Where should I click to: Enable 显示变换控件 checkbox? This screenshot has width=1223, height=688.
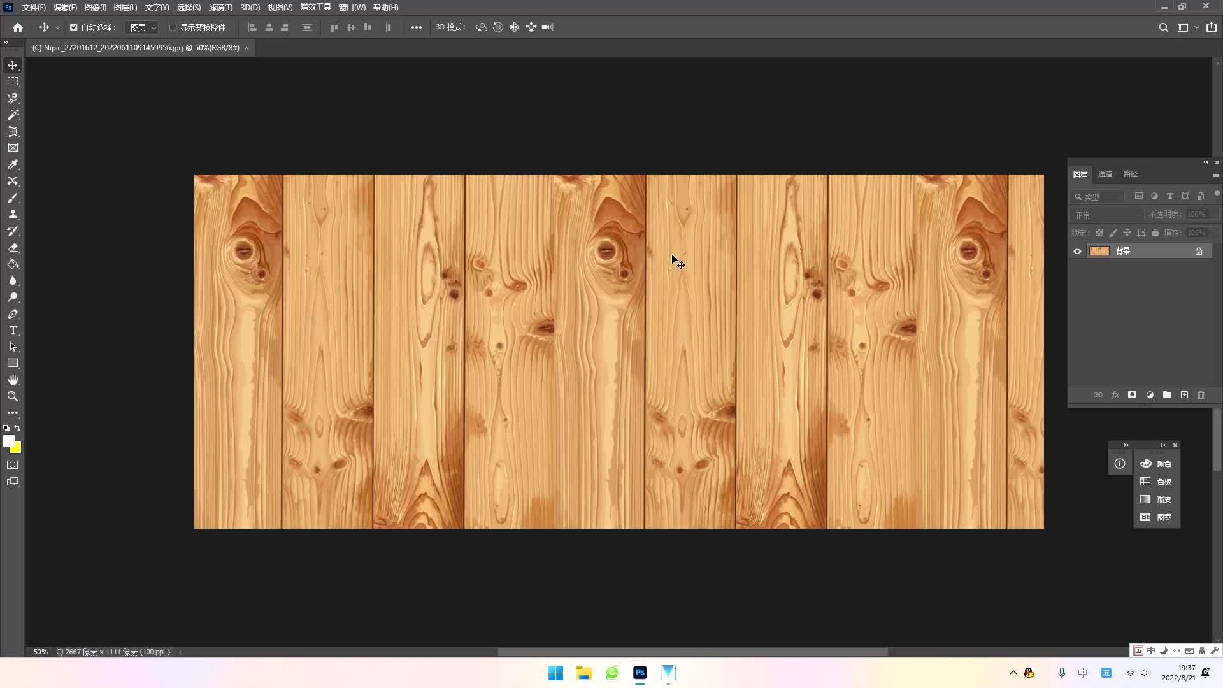pyautogui.click(x=173, y=27)
